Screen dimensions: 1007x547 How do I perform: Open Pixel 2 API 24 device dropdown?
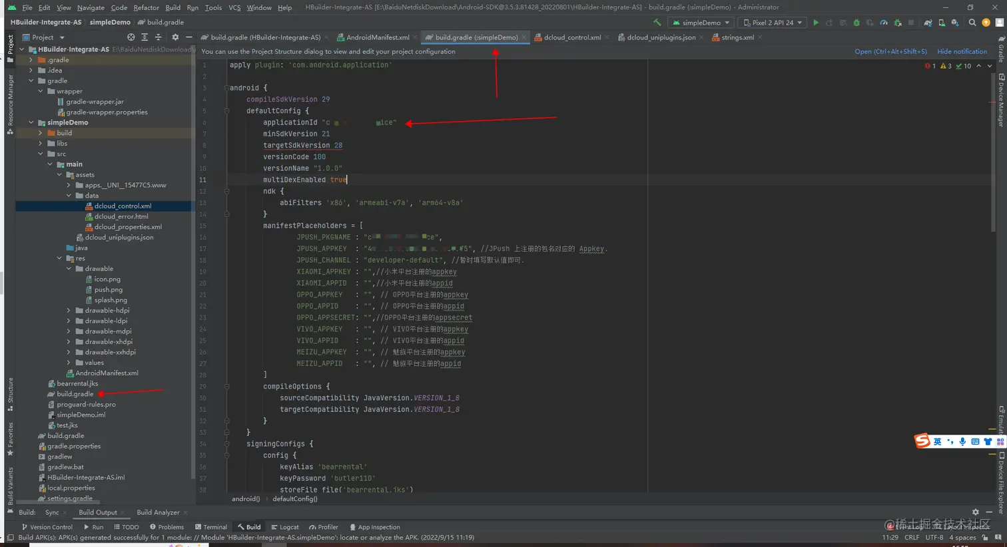pos(773,23)
